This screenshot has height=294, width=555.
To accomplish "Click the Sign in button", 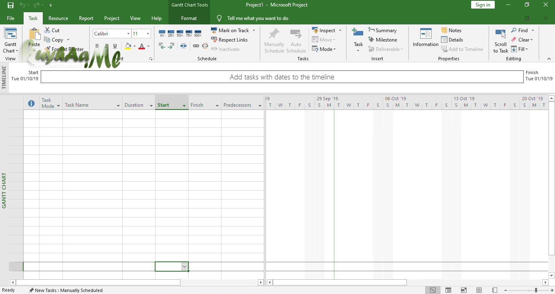I will [x=483, y=5].
